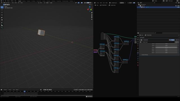Hide Collection using its eye icon in outliner

tap(177, 6)
